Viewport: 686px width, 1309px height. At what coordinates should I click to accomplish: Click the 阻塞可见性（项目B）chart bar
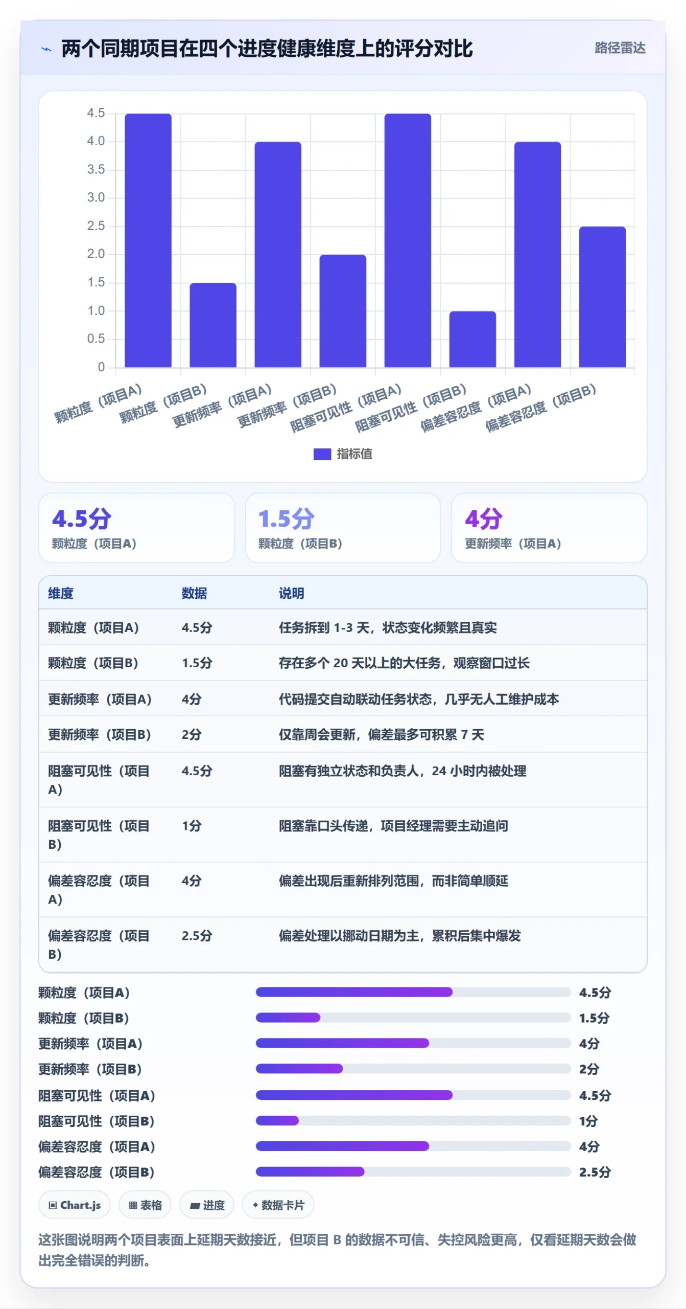click(x=472, y=339)
